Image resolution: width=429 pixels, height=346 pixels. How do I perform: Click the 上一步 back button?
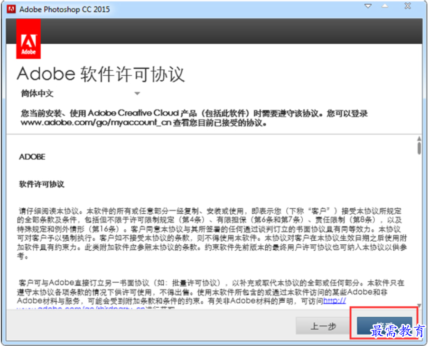[x=323, y=326]
